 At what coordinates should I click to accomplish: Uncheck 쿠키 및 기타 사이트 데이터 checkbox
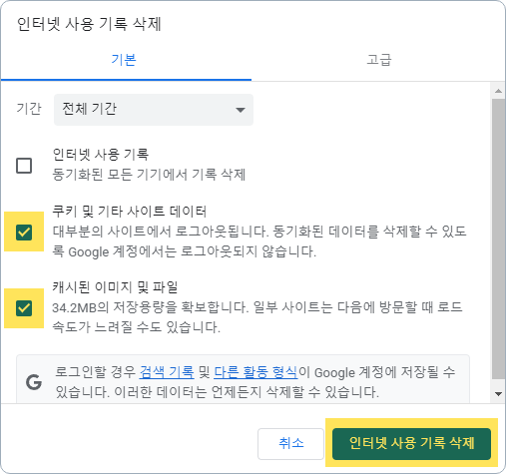tap(24, 232)
